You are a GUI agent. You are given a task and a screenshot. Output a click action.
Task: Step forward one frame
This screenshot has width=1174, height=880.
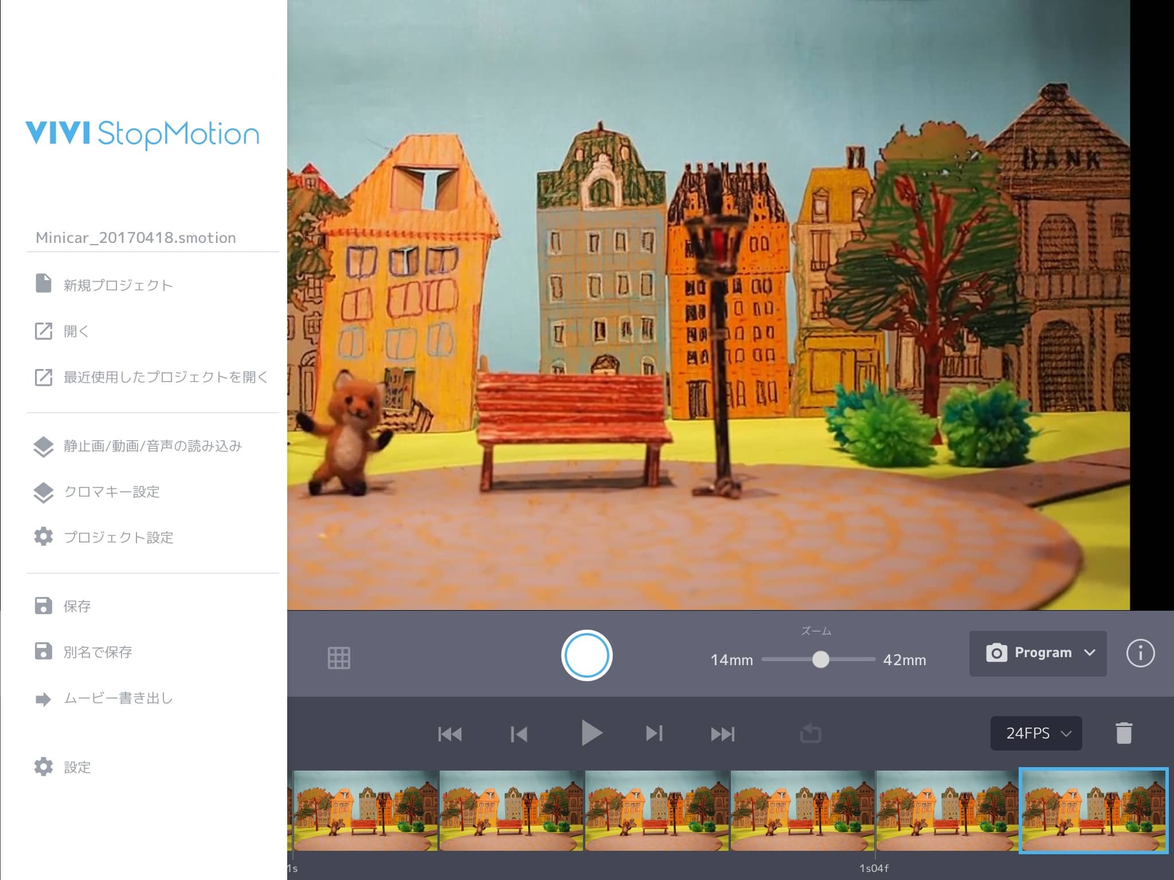(x=654, y=733)
